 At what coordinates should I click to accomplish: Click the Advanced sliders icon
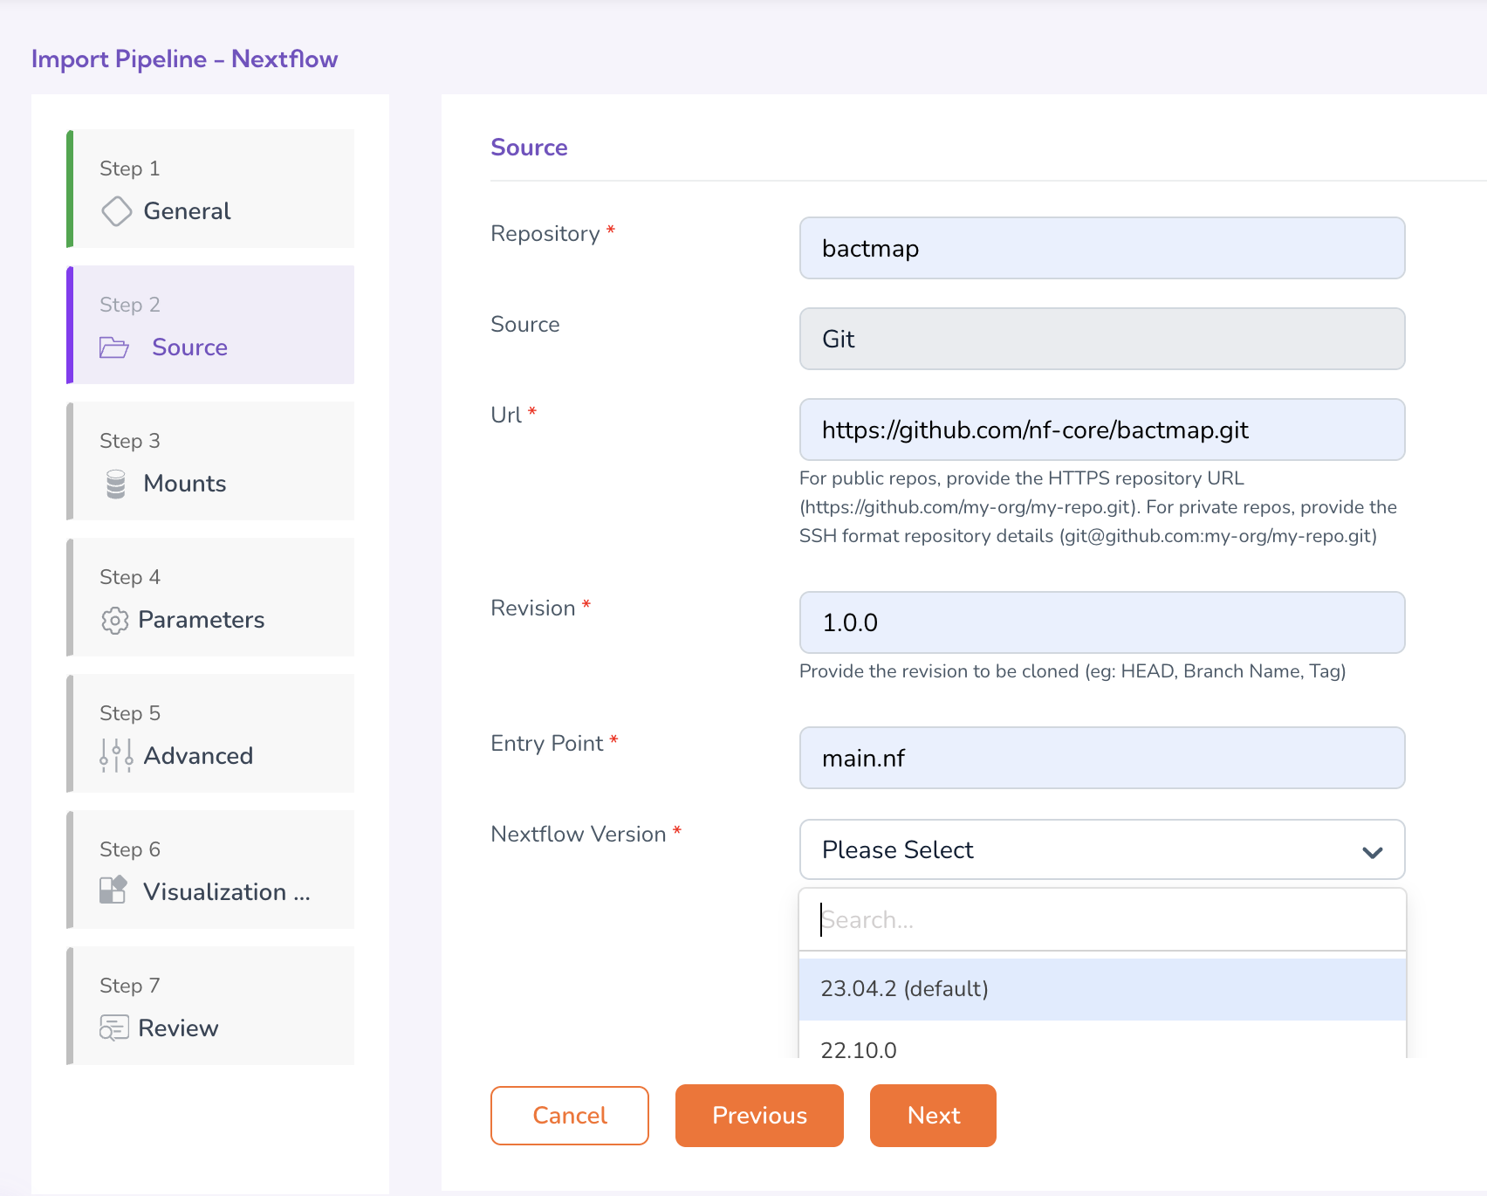tap(116, 756)
